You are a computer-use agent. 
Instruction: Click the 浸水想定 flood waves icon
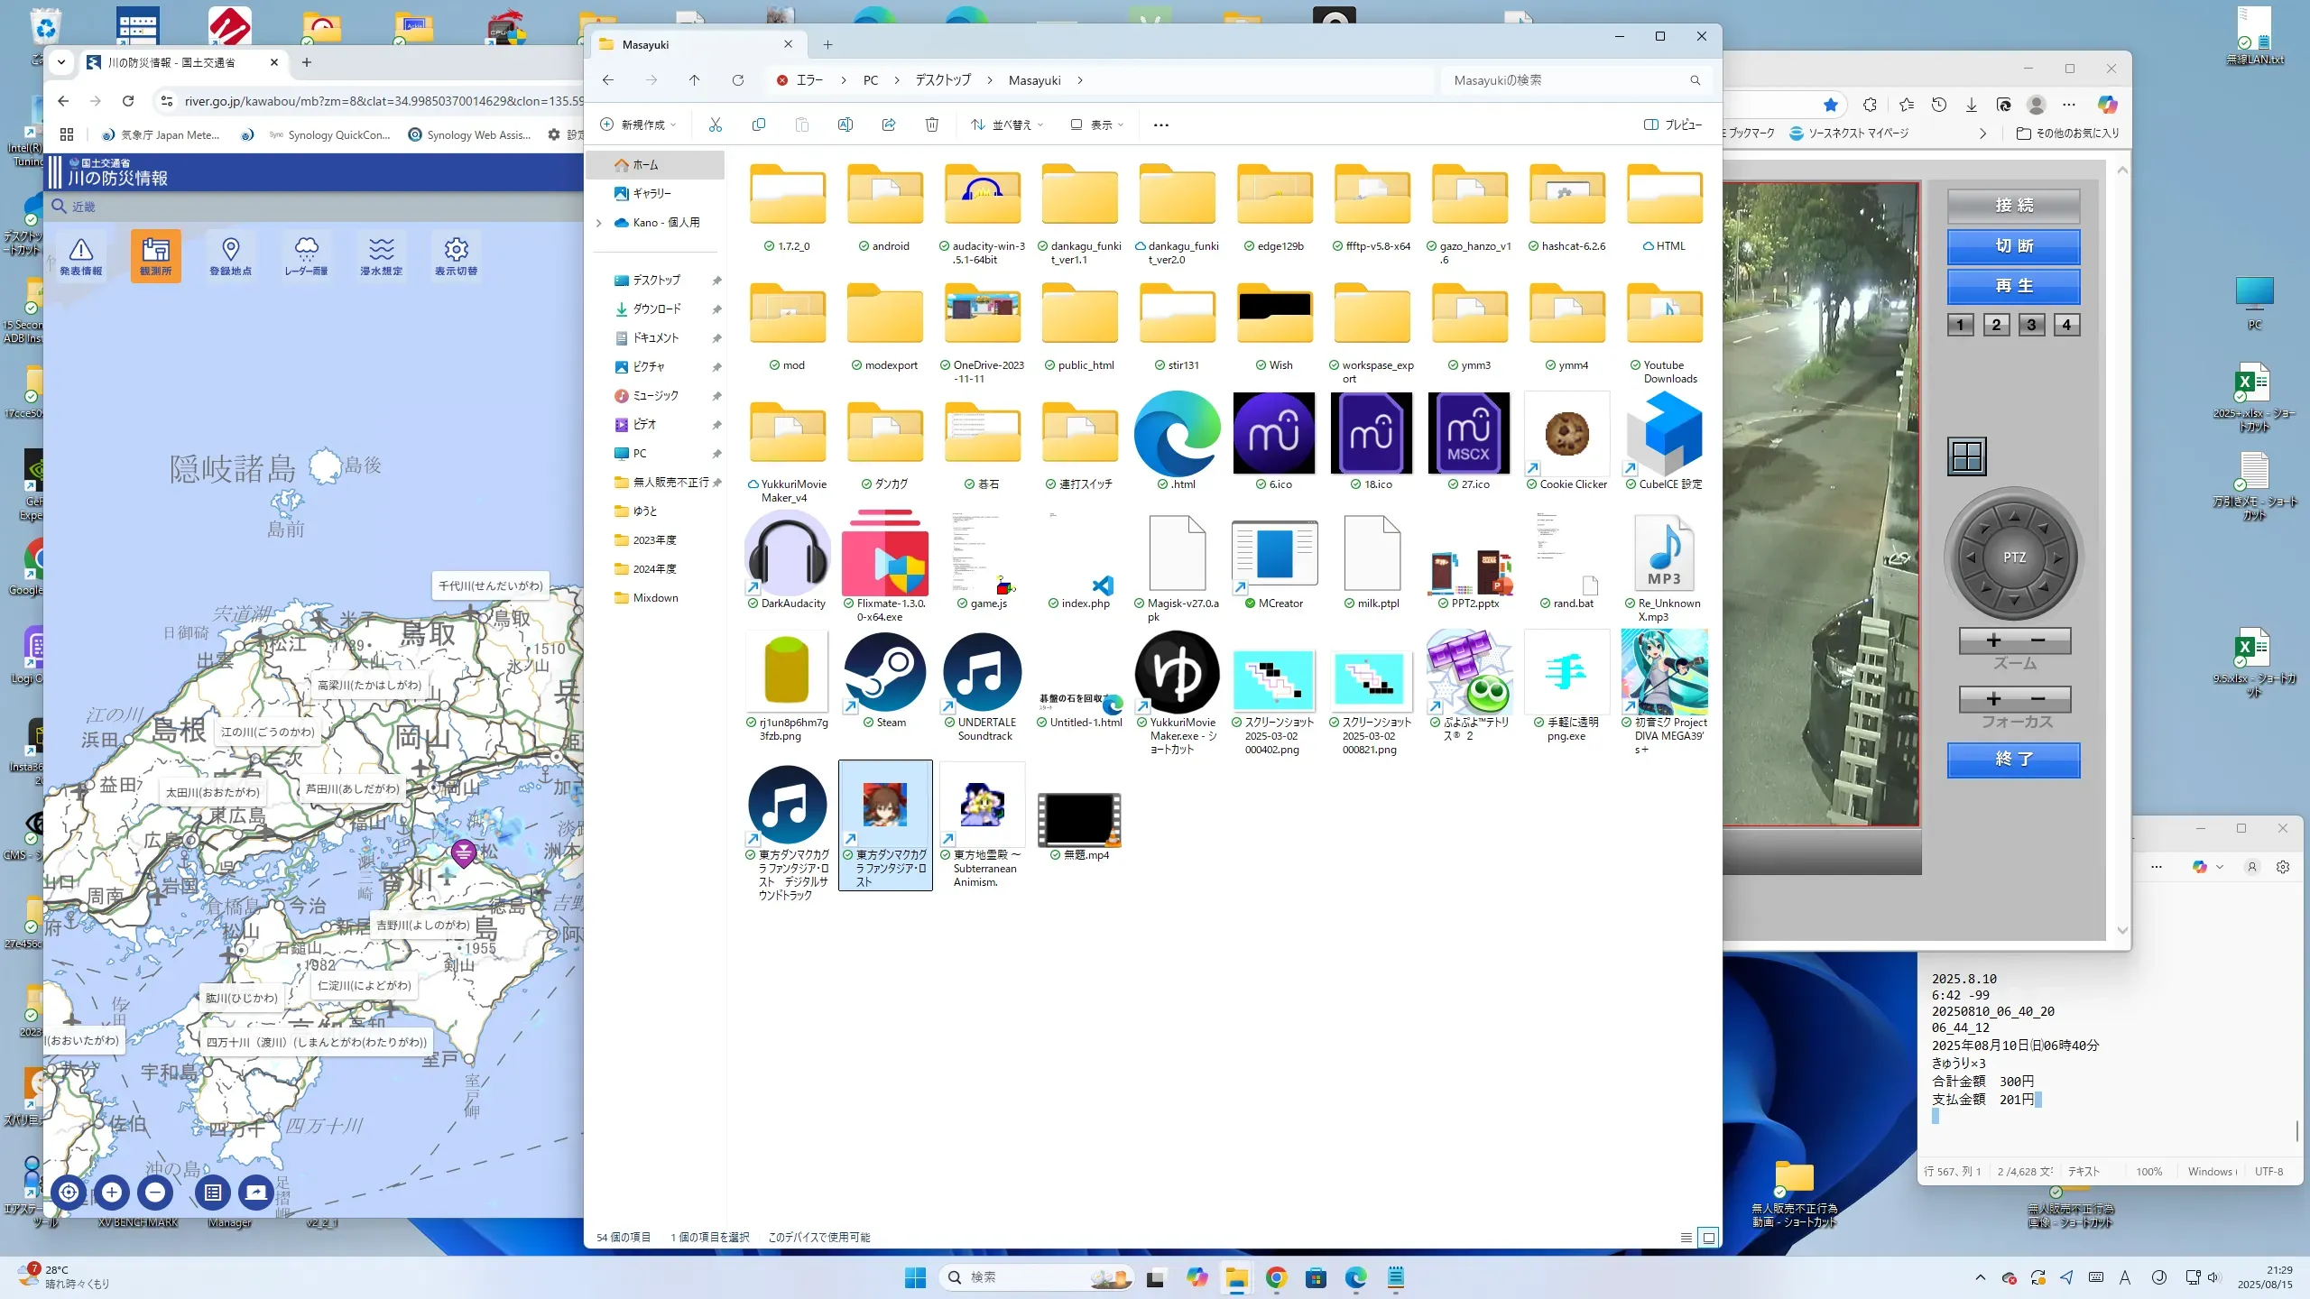[x=381, y=255]
